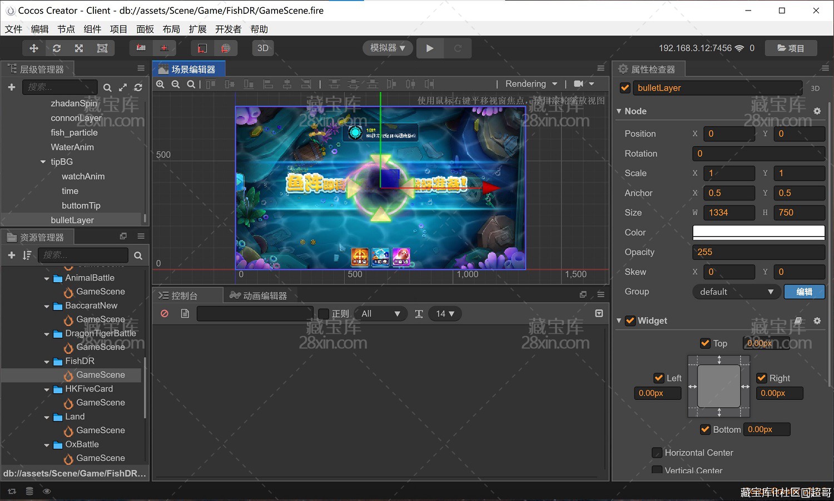Click the hierarchy search magnifier icon

click(x=107, y=88)
